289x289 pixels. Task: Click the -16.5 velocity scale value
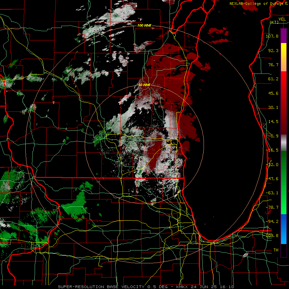[x=272, y=150]
